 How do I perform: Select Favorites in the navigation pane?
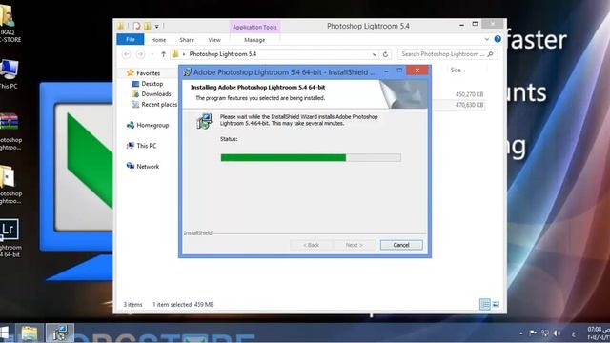click(149, 73)
